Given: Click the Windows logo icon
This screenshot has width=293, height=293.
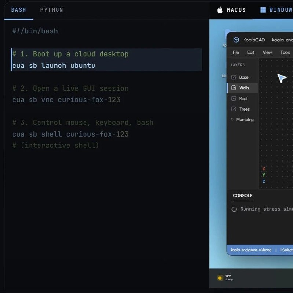Looking at the screenshot, I should pos(263,10).
